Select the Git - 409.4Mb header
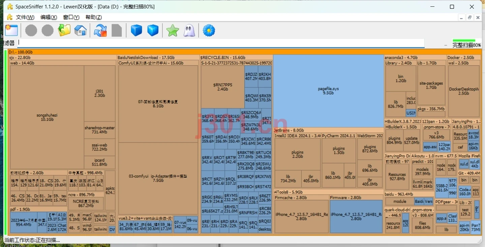Viewport: 485px width, 247px height. (469, 173)
